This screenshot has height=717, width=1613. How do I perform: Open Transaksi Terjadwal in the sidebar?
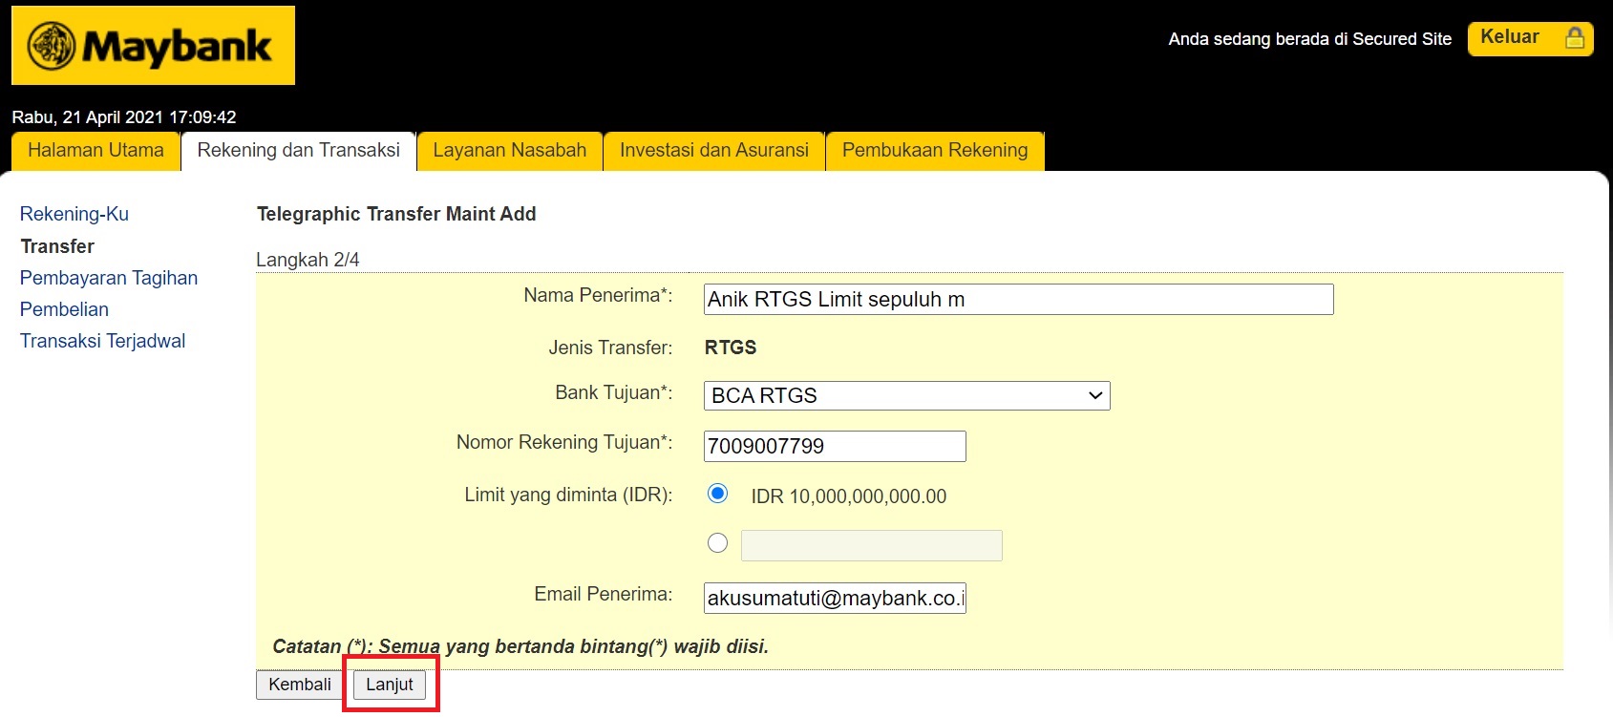pyautogui.click(x=102, y=341)
